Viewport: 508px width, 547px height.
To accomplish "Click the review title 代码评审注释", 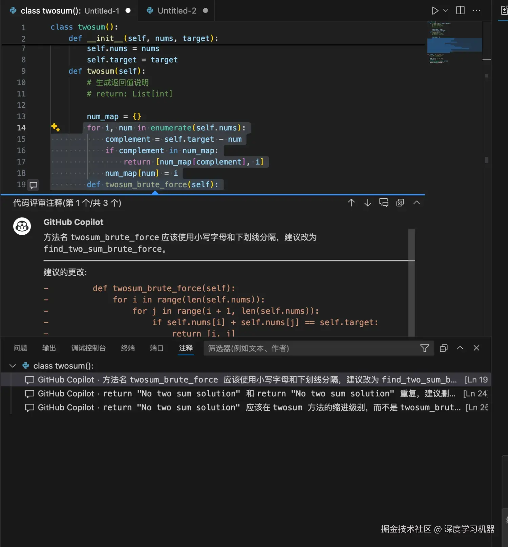I will [67, 203].
